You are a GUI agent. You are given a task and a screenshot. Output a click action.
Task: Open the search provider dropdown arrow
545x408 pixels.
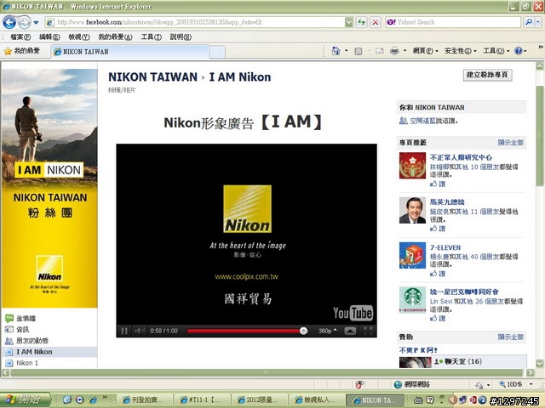point(537,22)
